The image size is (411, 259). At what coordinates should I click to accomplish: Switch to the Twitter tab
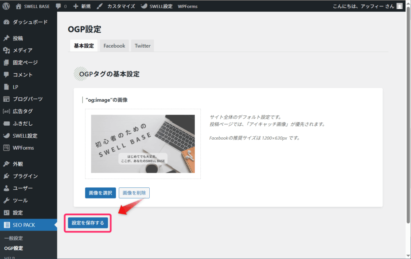point(142,46)
